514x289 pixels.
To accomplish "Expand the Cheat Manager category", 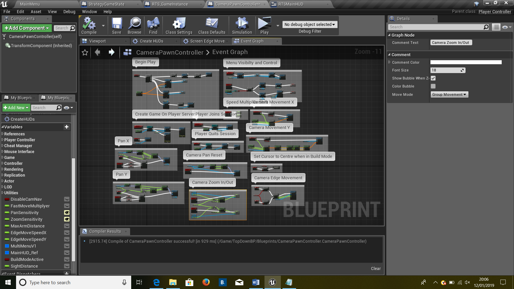I will click(x=2, y=146).
